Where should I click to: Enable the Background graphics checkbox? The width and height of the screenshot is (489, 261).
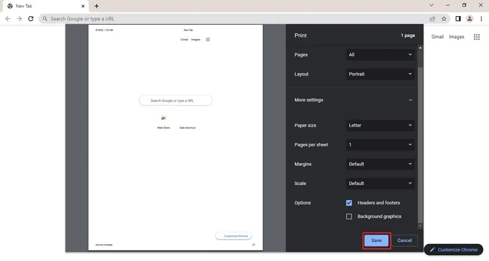point(349,217)
